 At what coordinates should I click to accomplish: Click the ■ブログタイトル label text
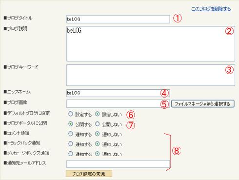(x=18, y=18)
